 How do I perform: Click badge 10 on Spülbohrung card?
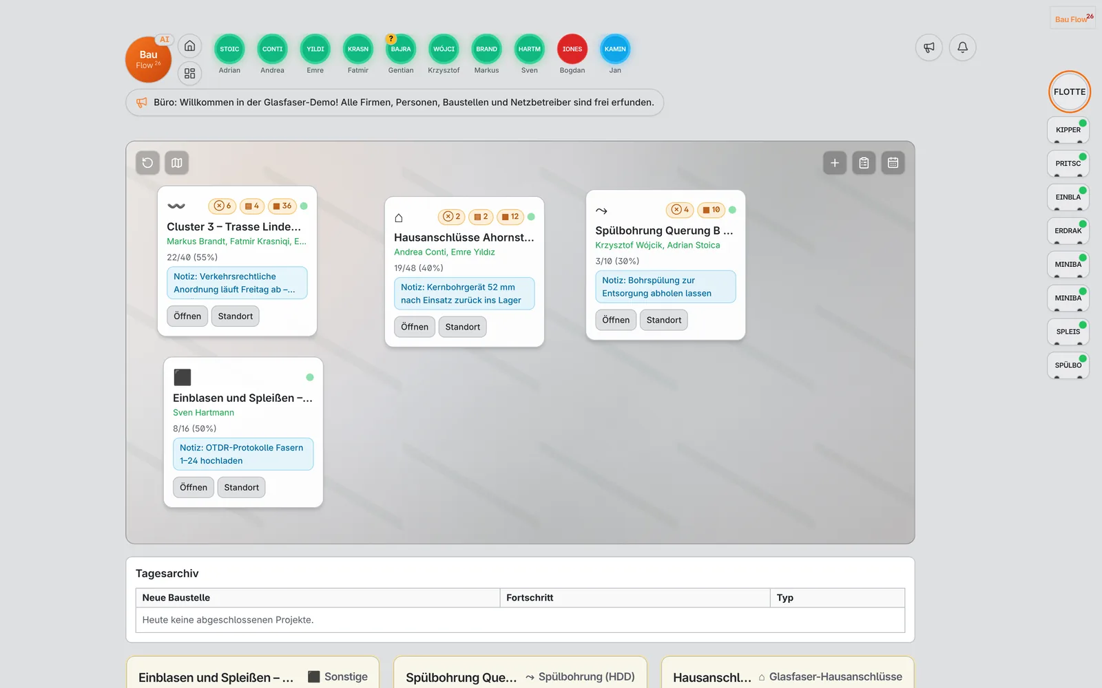(711, 210)
